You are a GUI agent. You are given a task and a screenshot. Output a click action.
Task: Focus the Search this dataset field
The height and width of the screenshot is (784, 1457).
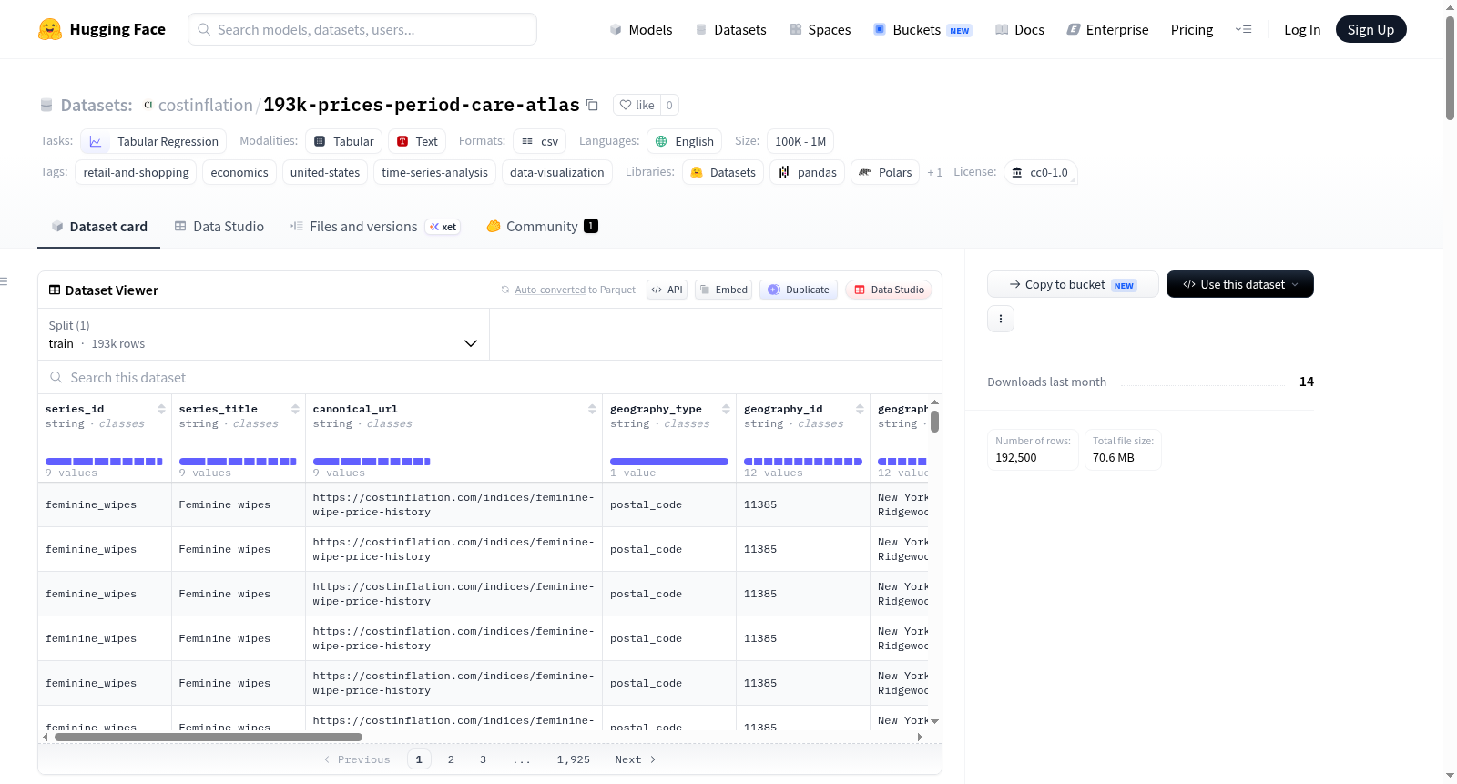coord(490,377)
